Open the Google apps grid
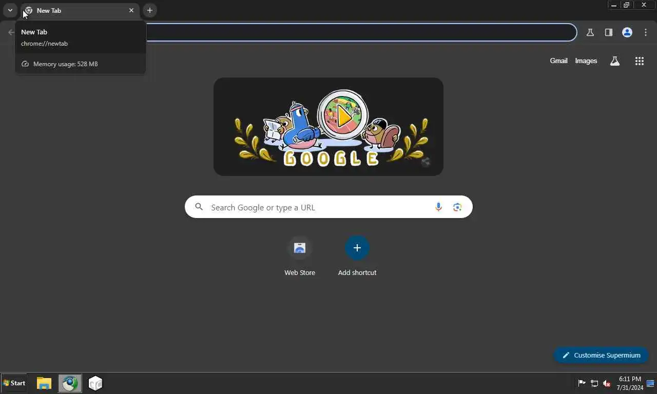The image size is (657, 394). [639, 61]
